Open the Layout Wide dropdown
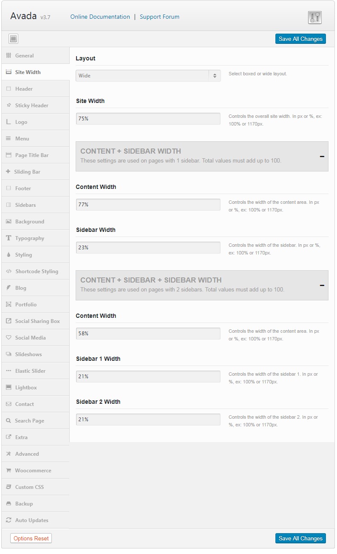 coord(148,76)
